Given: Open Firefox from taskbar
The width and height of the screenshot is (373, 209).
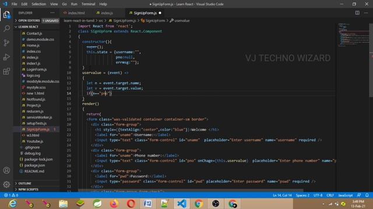Looking at the screenshot, I should (x=114, y=204).
